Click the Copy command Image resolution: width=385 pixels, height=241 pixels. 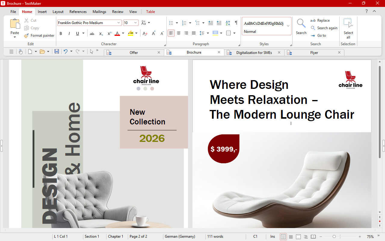[32, 28]
